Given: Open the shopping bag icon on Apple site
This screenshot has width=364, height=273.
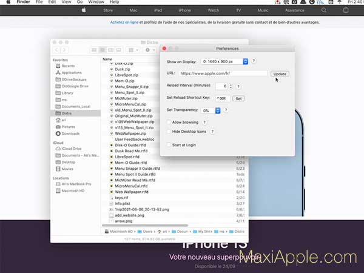Looking at the screenshot, I should 346,10.
